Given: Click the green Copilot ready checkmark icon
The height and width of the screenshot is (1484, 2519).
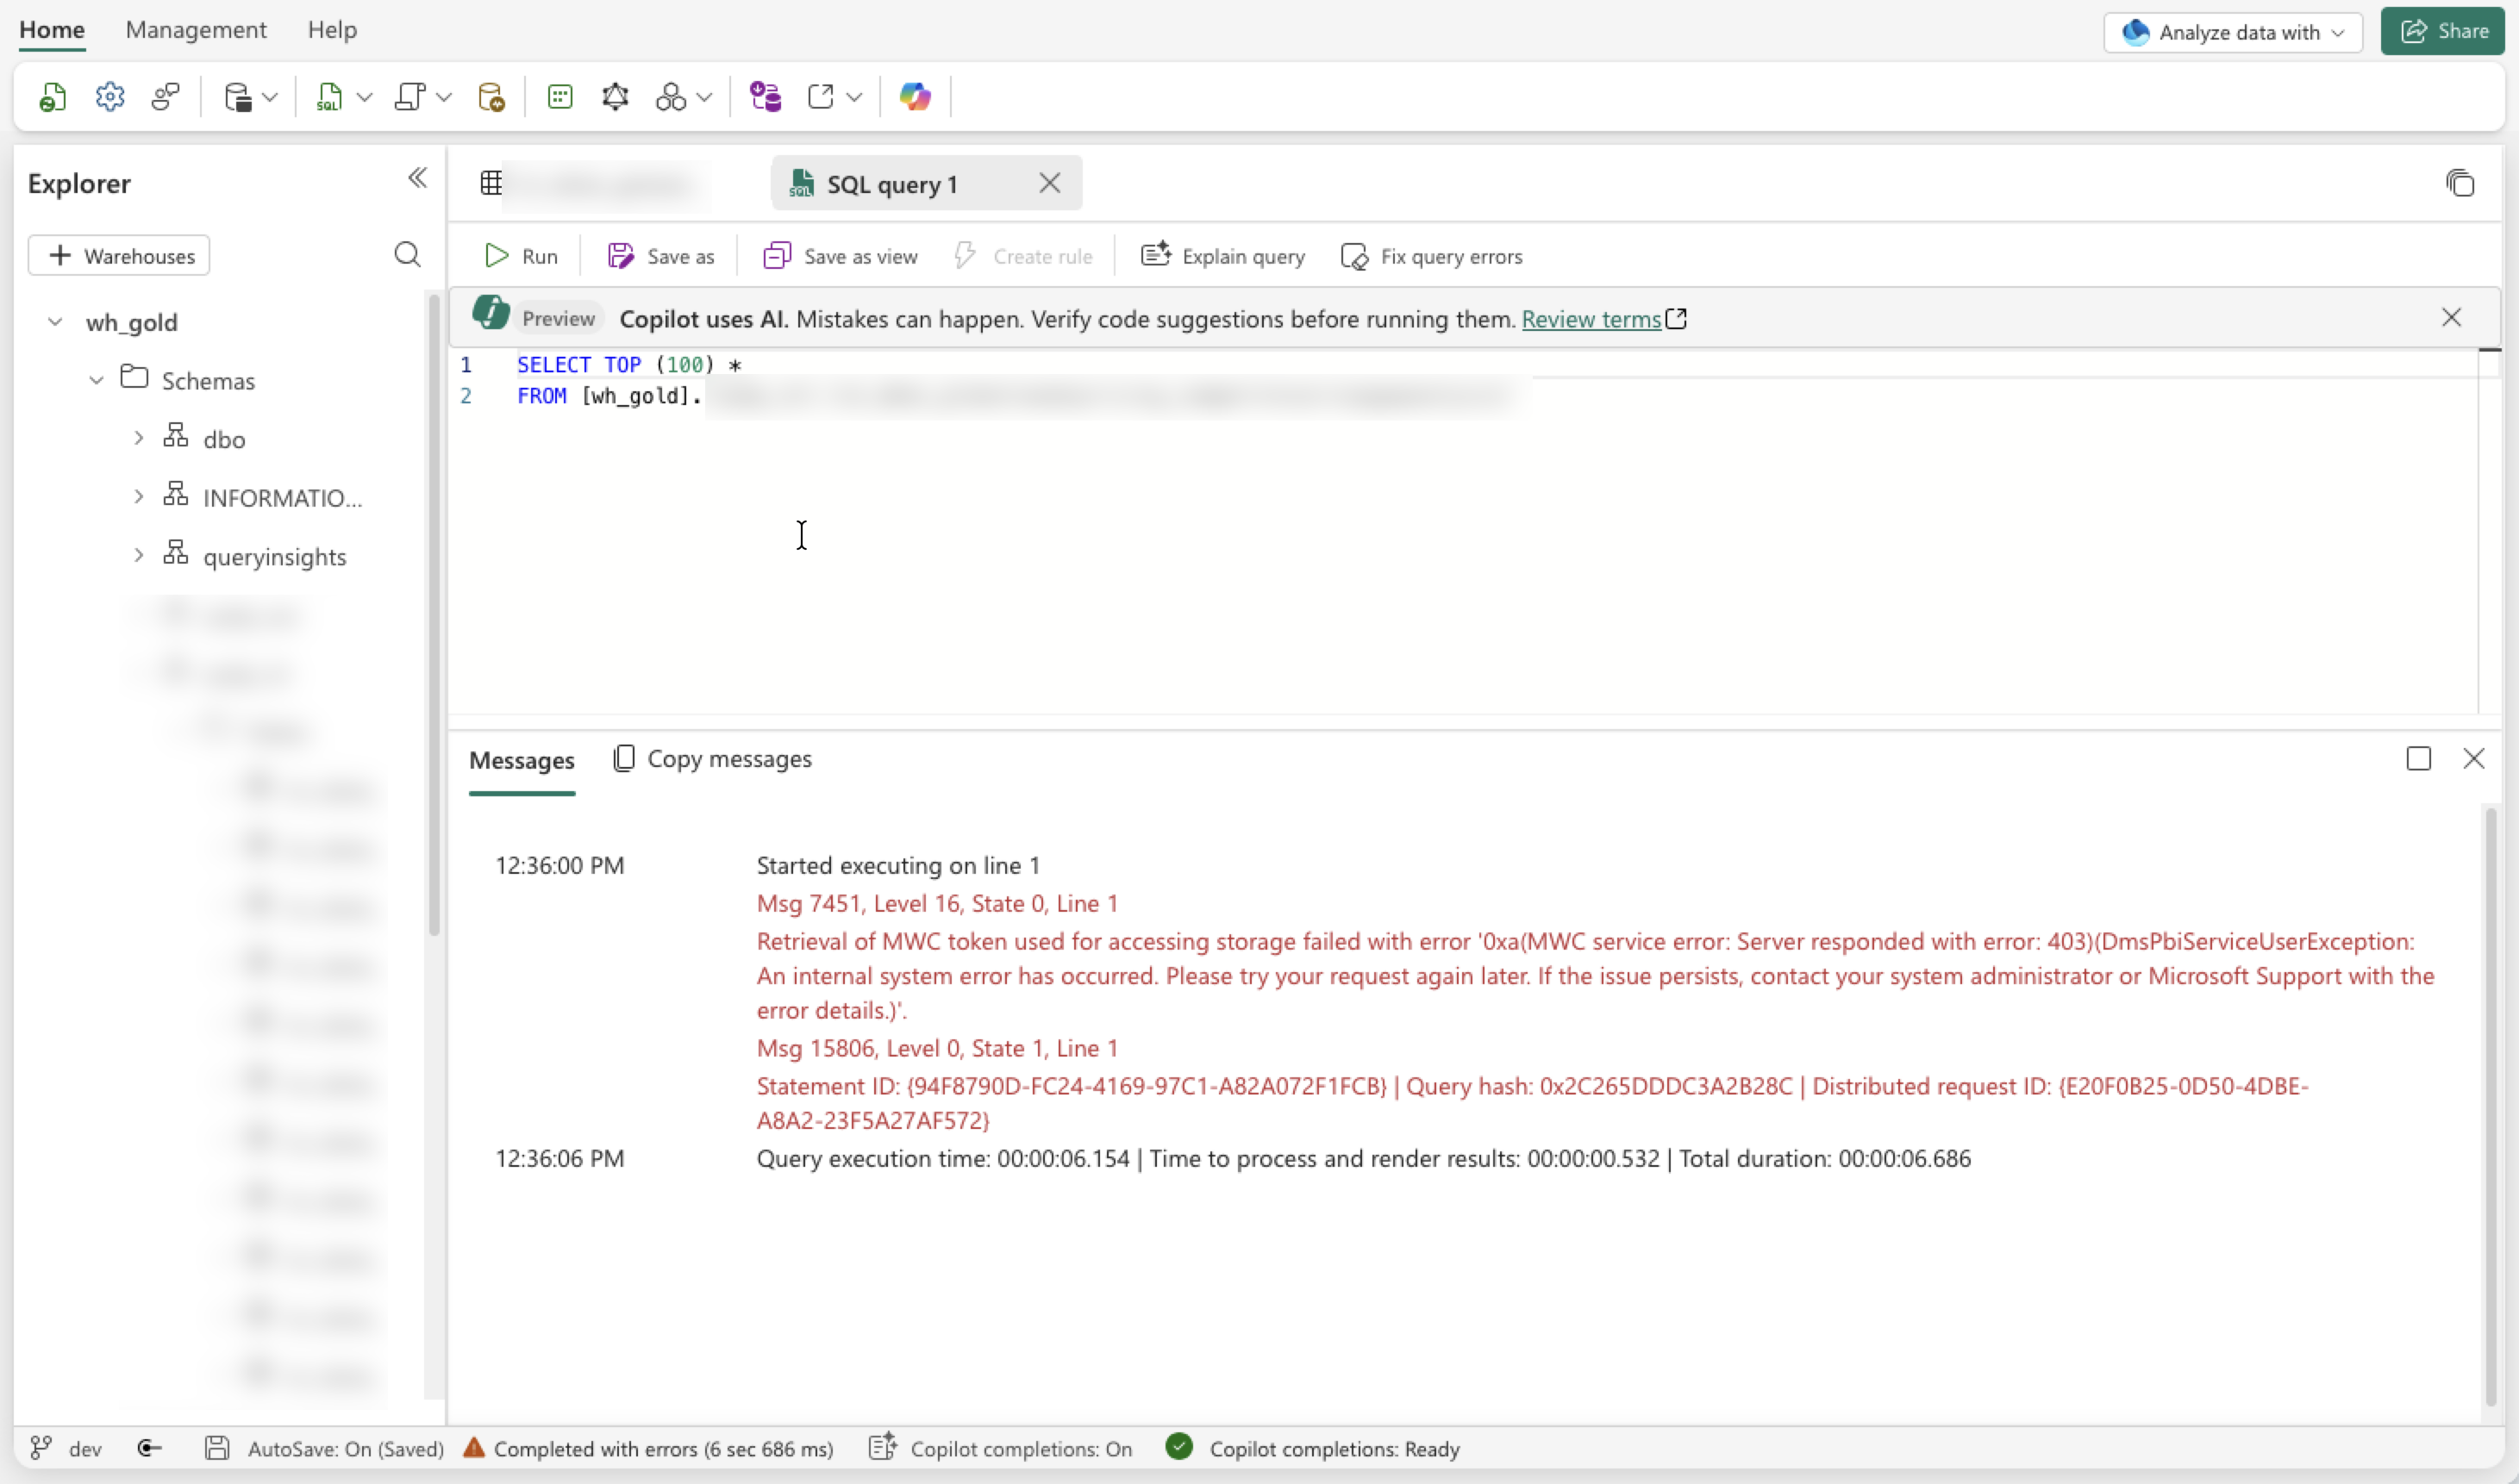Looking at the screenshot, I should point(1179,1447).
